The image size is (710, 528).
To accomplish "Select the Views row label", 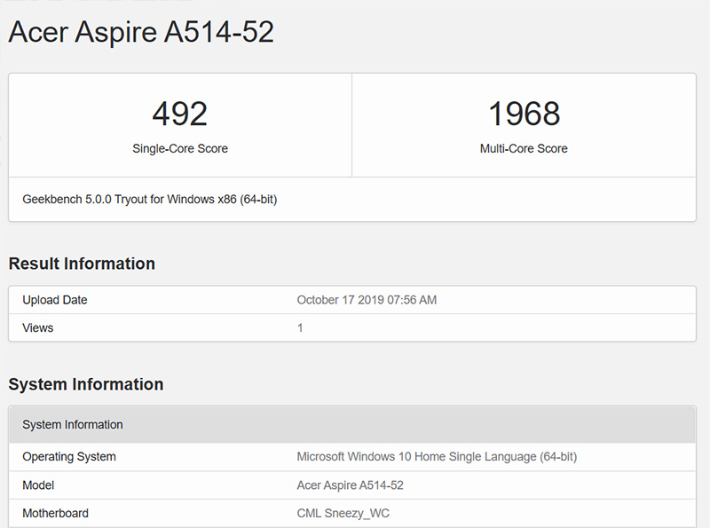I will tap(38, 327).
